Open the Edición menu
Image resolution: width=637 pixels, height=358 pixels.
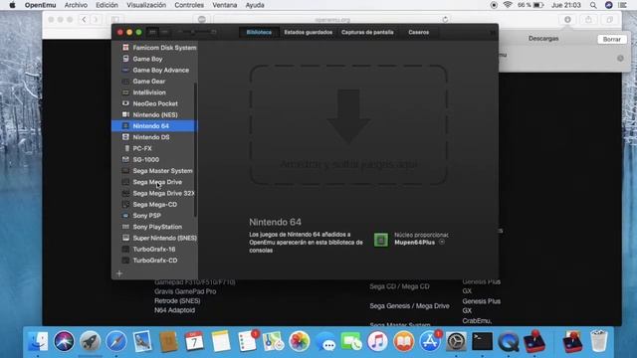[x=106, y=5]
